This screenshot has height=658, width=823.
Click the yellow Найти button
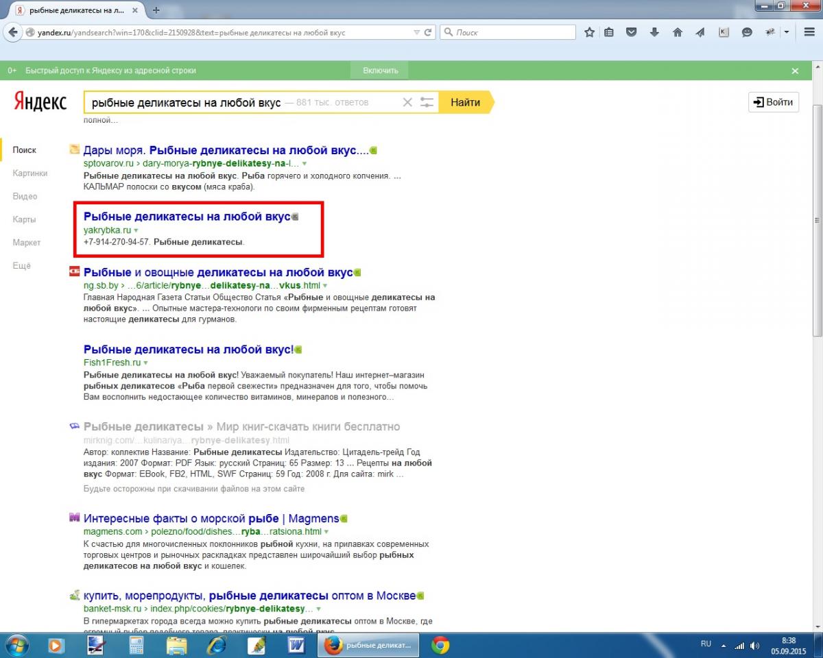(x=466, y=102)
